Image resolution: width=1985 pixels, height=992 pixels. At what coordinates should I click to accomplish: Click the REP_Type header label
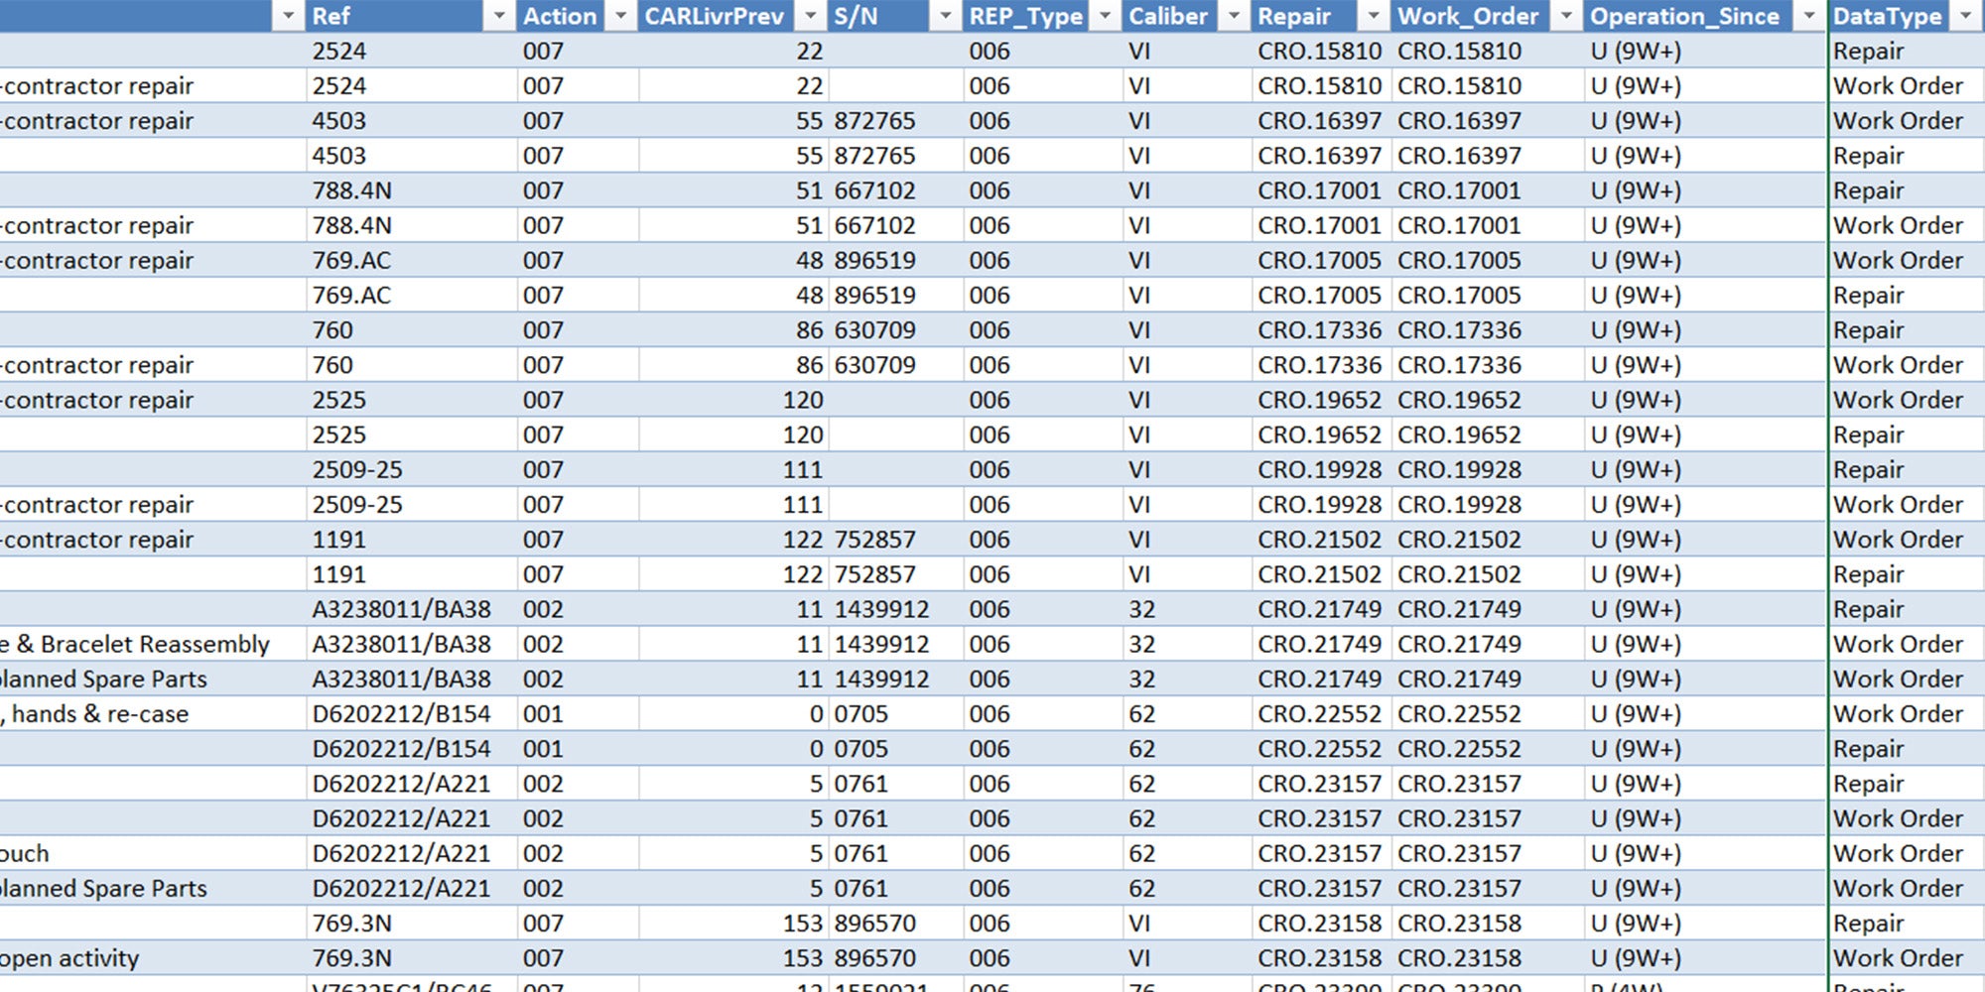(x=1024, y=16)
